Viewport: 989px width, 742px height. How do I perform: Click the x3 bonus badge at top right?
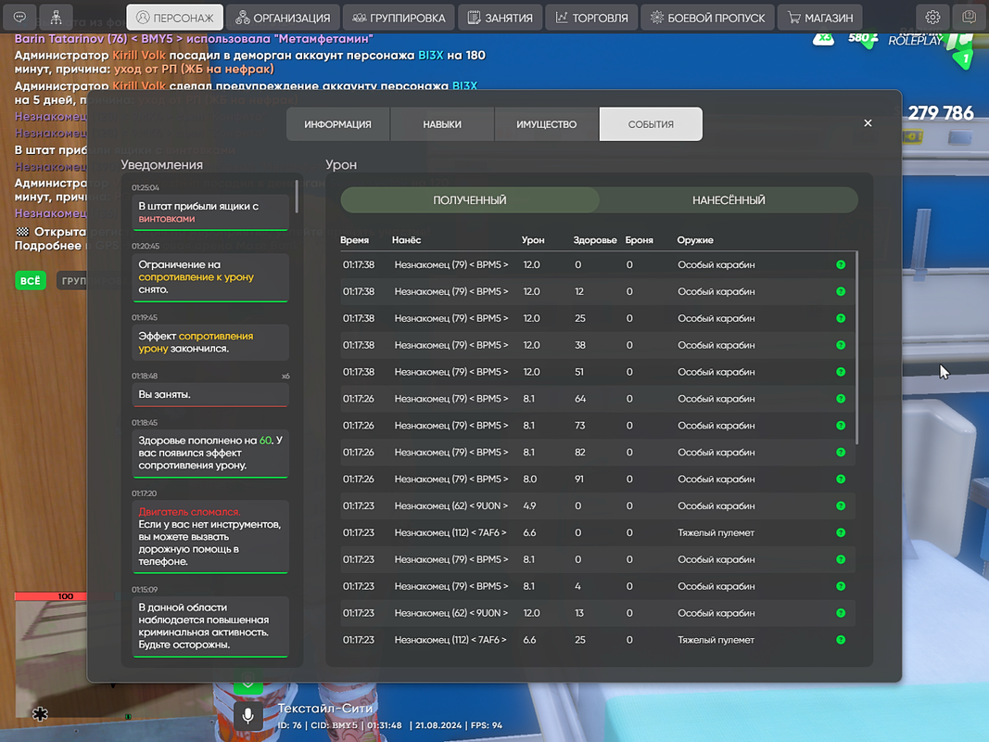pos(822,38)
